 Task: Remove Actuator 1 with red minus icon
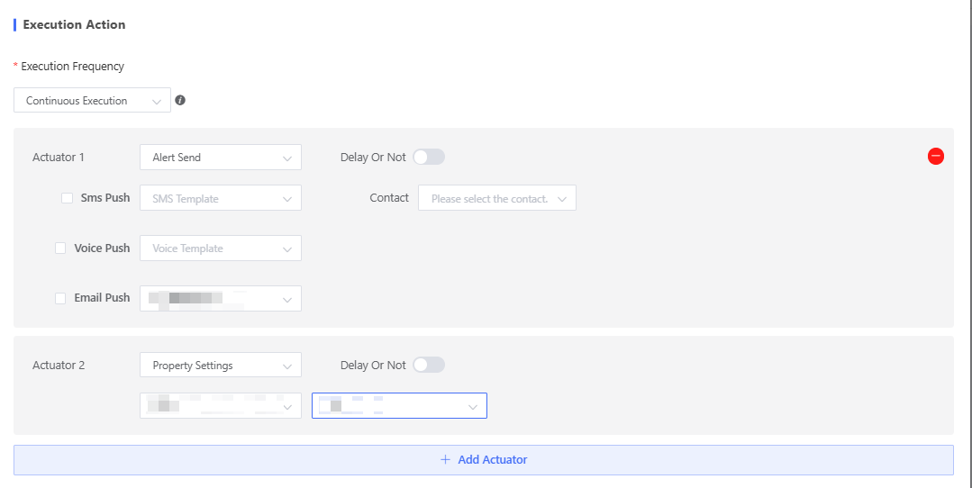tap(935, 157)
